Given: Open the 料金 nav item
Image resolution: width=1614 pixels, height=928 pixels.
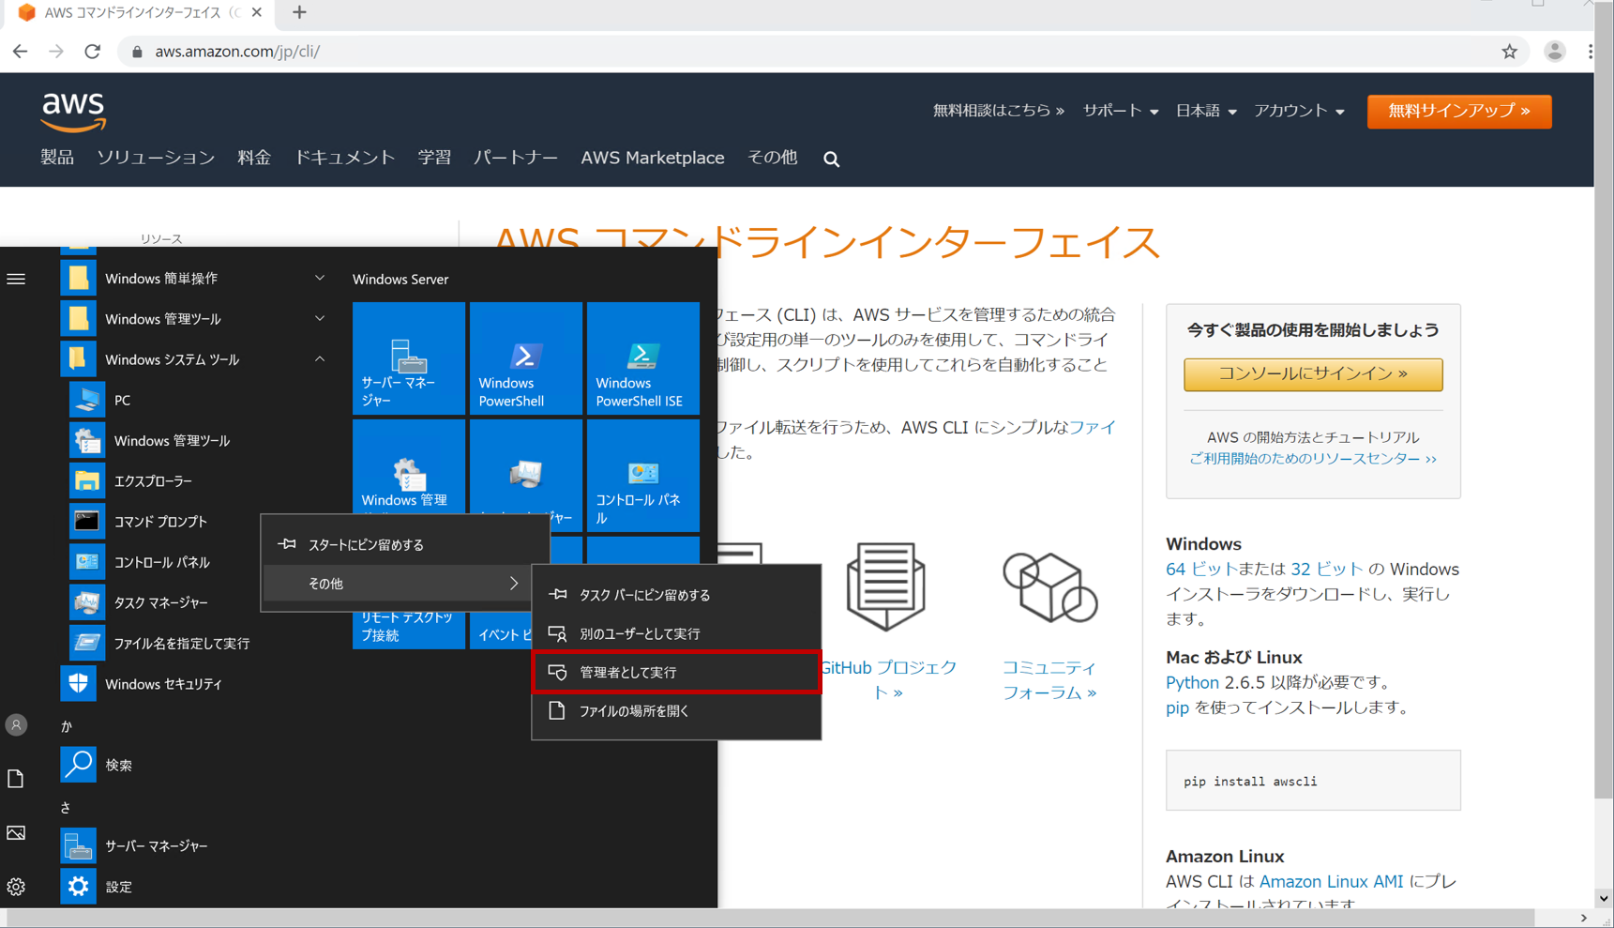Looking at the screenshot, I should [x=254, y=158].
